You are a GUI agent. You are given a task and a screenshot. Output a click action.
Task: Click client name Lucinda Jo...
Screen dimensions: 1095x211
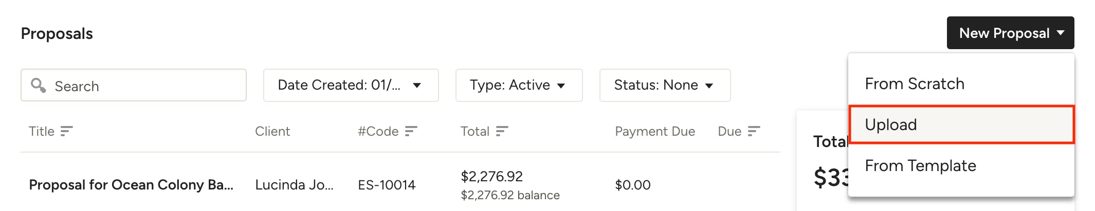pyautogui.click(x=295, y=185)
